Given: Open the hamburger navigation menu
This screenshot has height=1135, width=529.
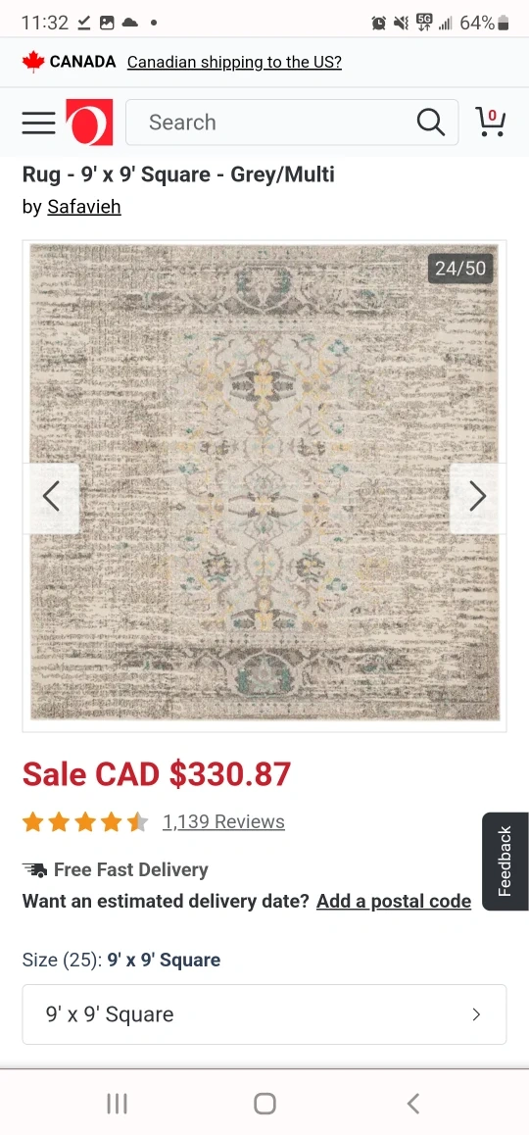Looking at the screenshot, I should [38, 123].
